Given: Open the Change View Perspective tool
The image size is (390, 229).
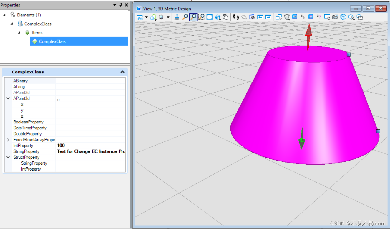Looking at the screenshot, I should coord(287,17).
